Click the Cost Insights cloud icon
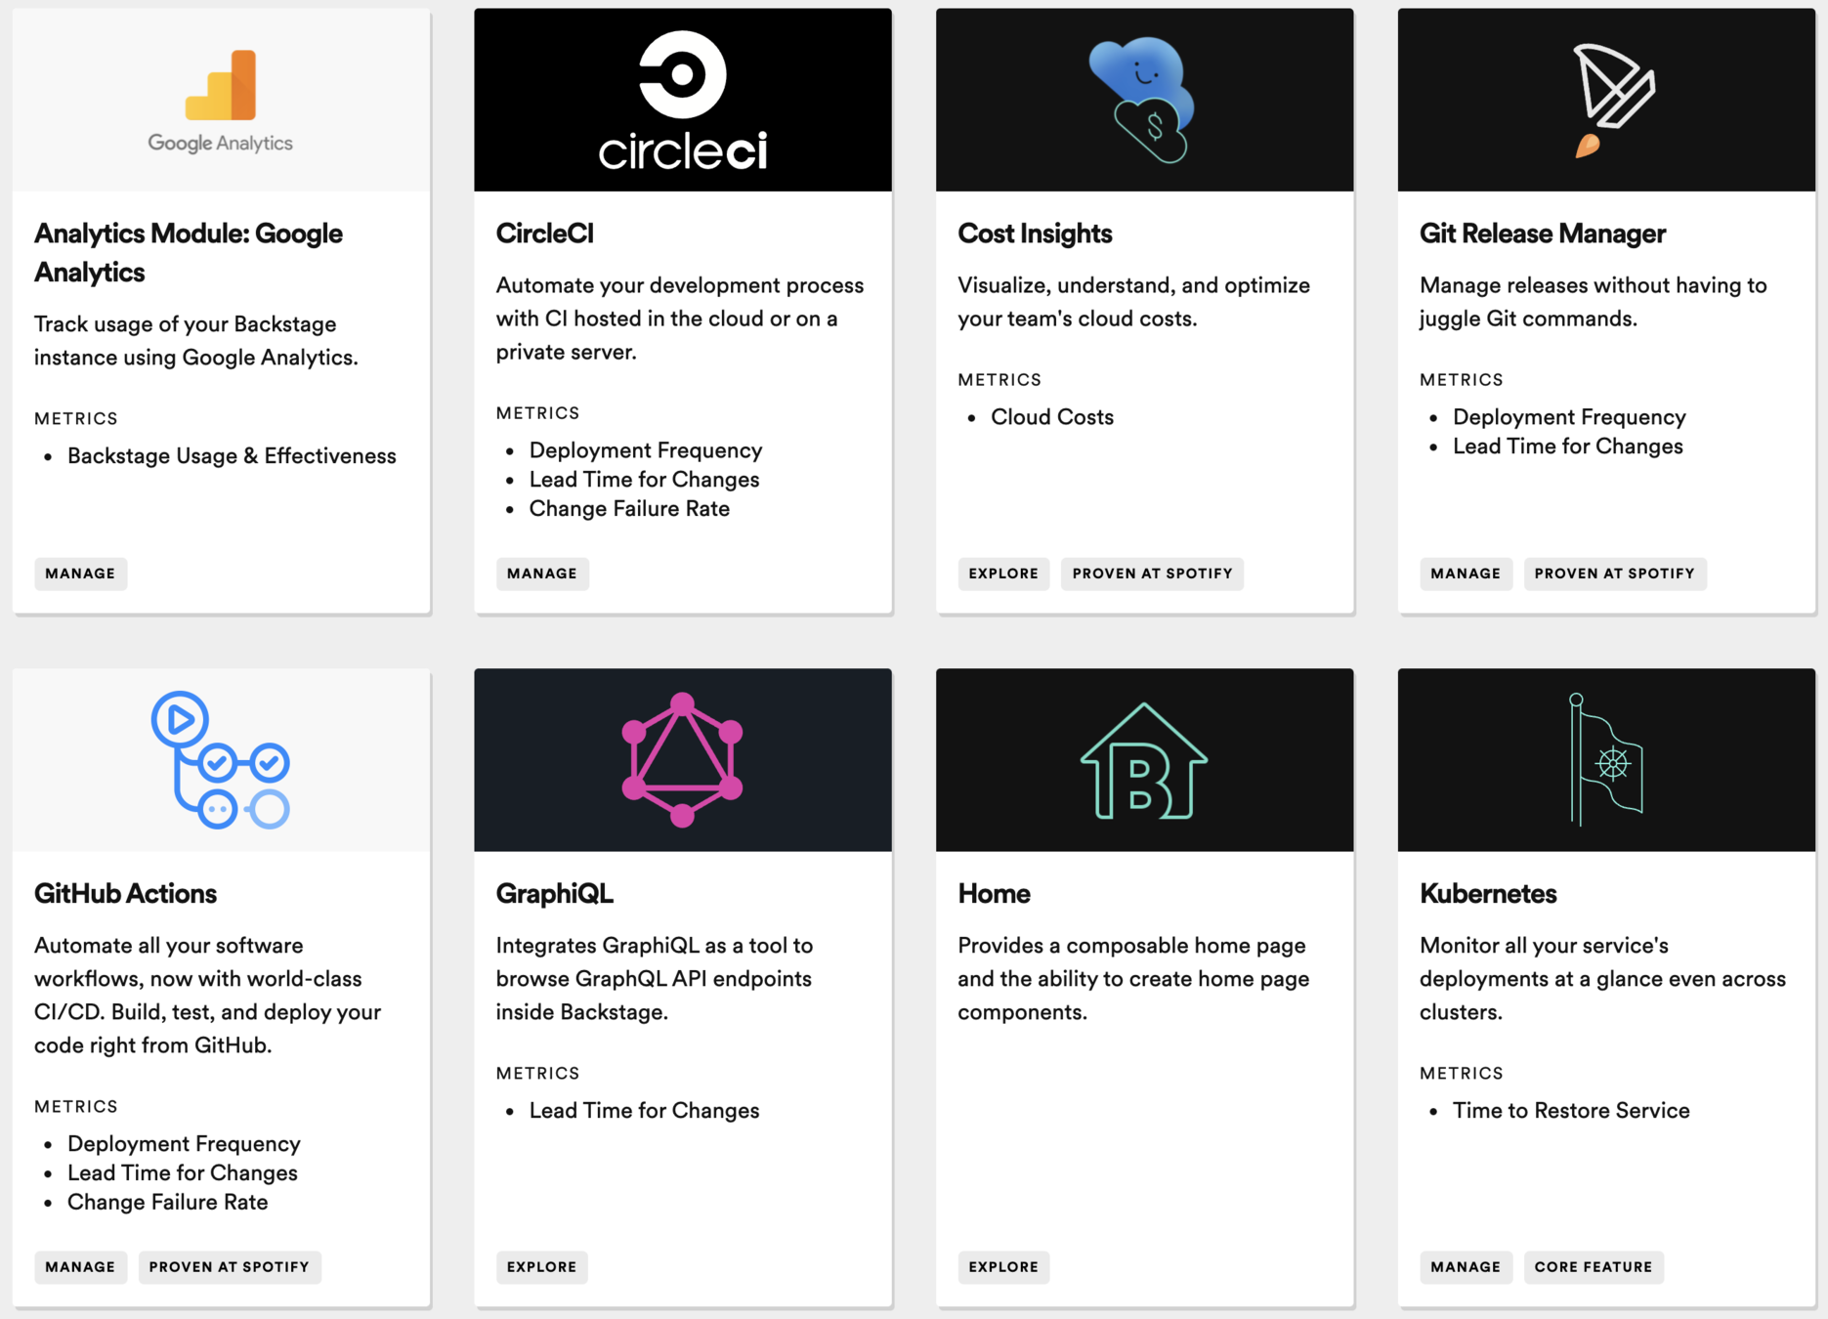This screenshot has height=1319, width=1828. (1142, 100)
